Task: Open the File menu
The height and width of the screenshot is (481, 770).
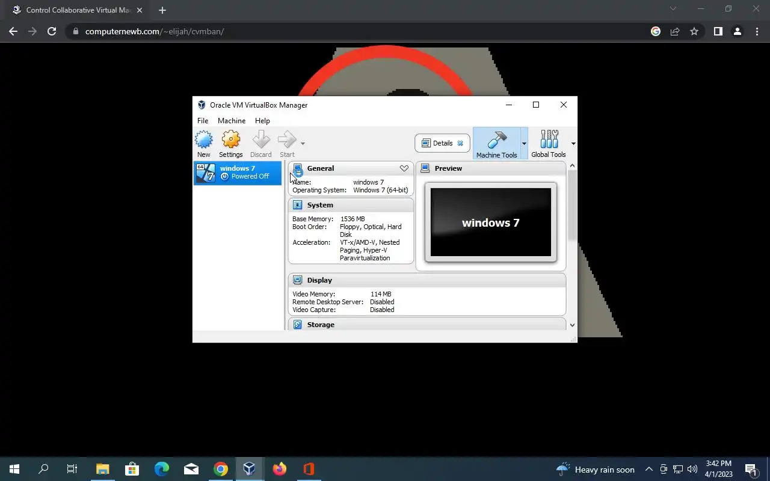Action: [x=203, y=121]
